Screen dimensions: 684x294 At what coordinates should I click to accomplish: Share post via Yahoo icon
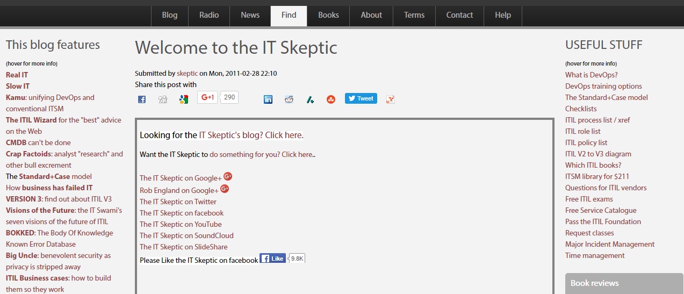tap(391, 99)
